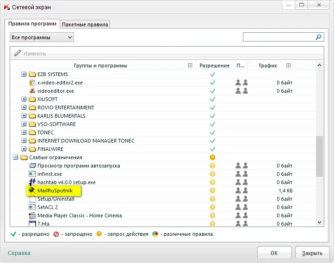The width and height of the screenshot is (334, 263).
Task: Select the Setup/Uninstall row
Action: [163, 199]
